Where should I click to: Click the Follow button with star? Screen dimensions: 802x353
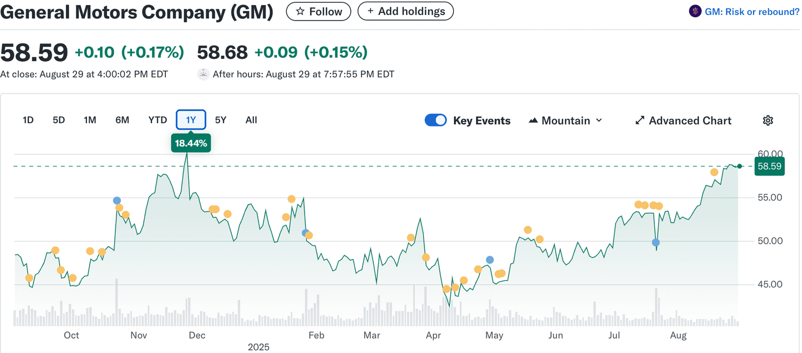(319, 11)
